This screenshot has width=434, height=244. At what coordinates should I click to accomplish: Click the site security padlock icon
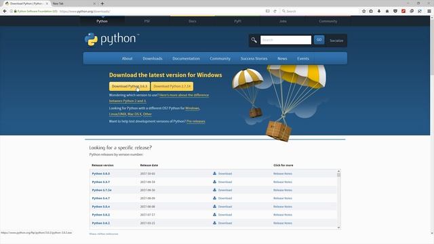(x=15, y=11)
